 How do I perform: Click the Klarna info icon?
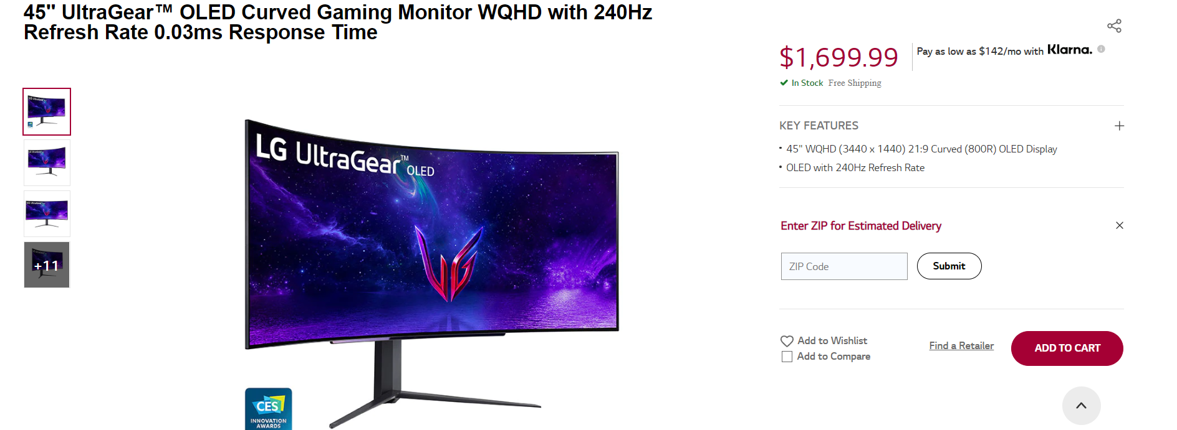pyautogui.click(x=1101, y=49)
